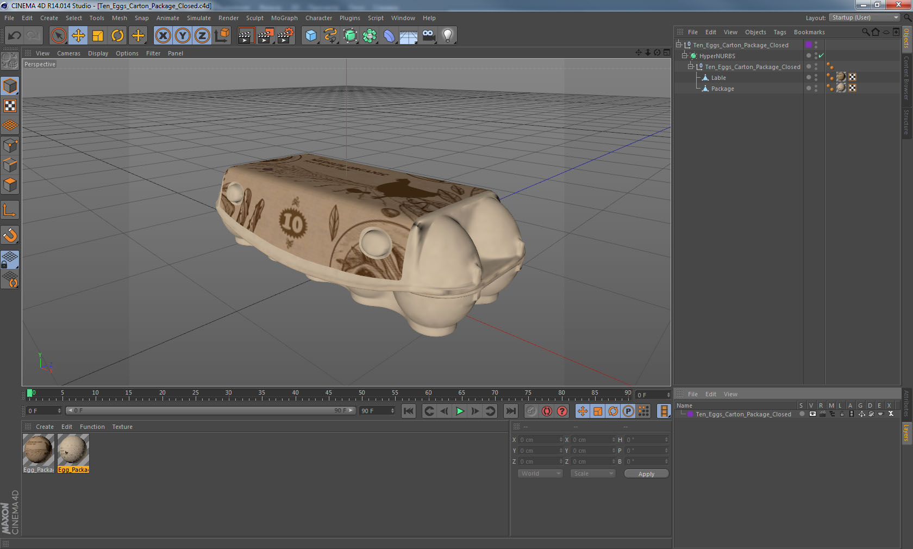Click the Lable material tag
Viewport: 913px width, 549px height.
[x=841, y=77]
